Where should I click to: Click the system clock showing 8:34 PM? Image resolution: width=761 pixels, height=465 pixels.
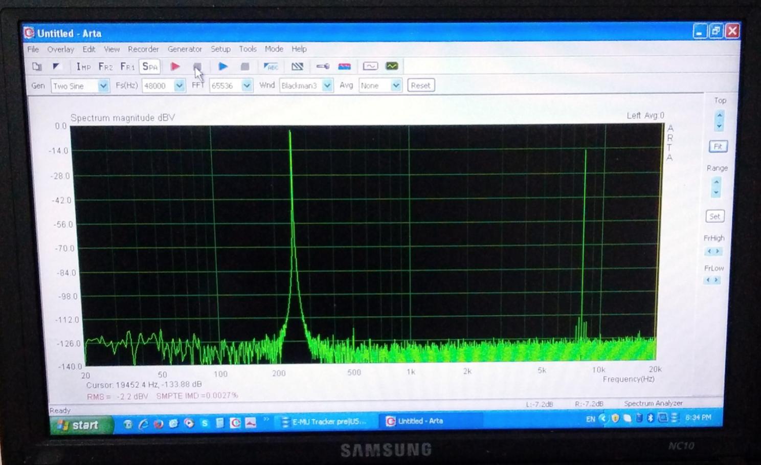click(698, 417)
